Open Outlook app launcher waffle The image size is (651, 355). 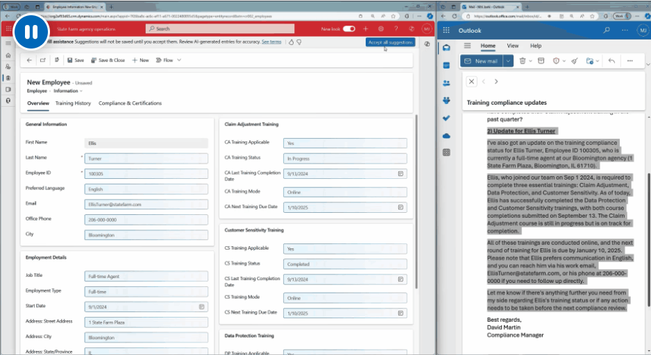tap(446, 31)
